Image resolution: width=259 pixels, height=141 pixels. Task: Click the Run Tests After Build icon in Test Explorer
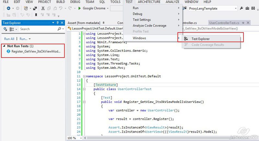point(6,29)
